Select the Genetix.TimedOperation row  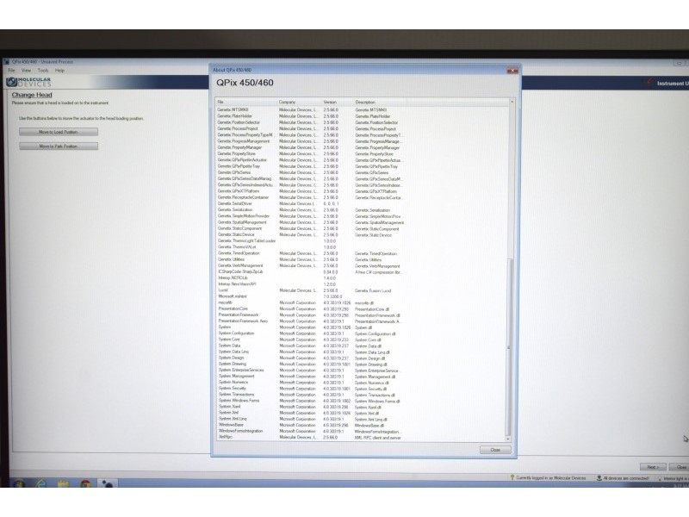pyautogui.click(x=310, y=253)
